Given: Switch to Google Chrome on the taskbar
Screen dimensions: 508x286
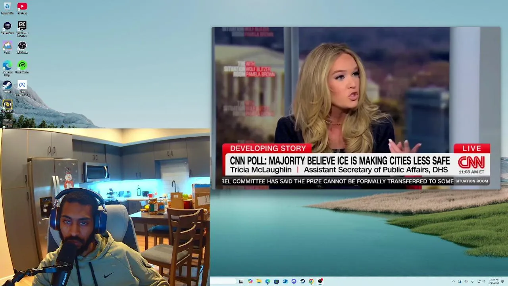Looking at the screenshot, I should coord(312,281).
